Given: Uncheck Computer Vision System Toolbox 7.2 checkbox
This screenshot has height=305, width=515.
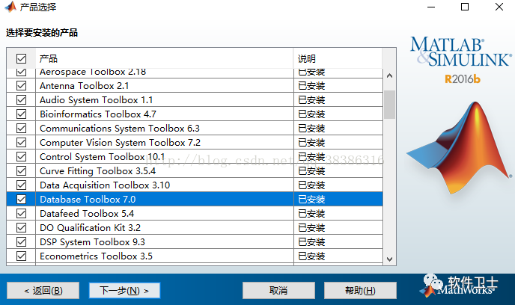Looking at the screenshot, I should pos(22,142).
